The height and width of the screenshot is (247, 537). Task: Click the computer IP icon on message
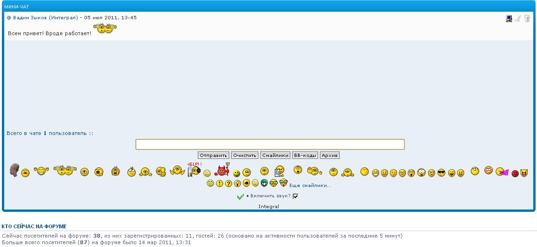click(509, 19)
